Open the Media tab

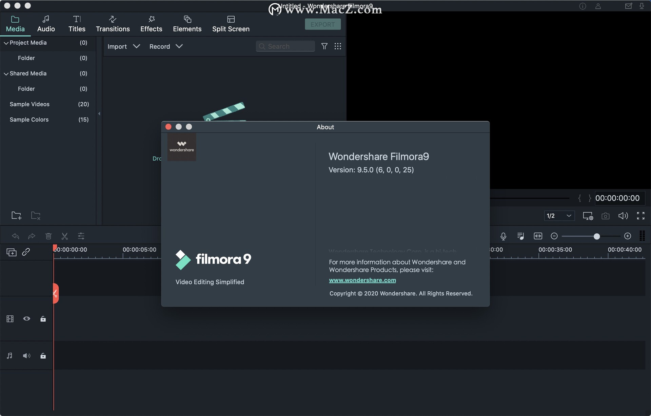(x=15, y=24)
